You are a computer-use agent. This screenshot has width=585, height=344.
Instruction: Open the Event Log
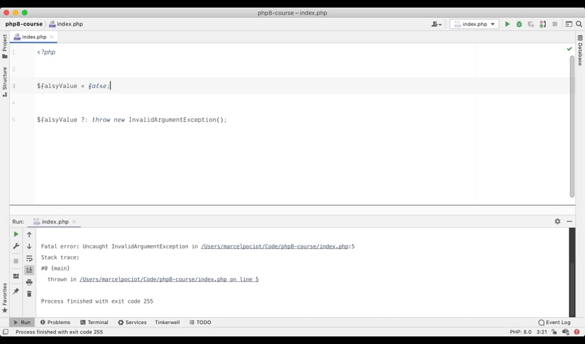pos(555,322)
